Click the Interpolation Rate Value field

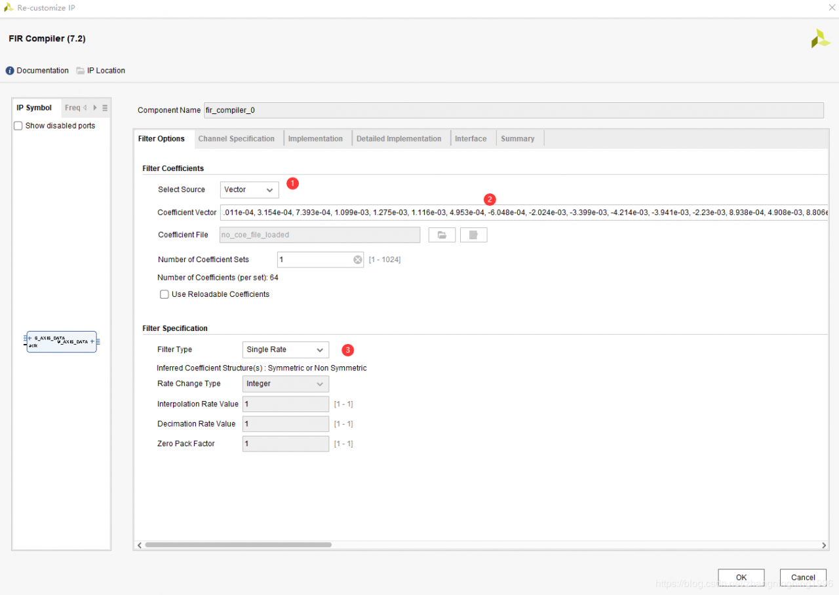[x=286, y=404]
